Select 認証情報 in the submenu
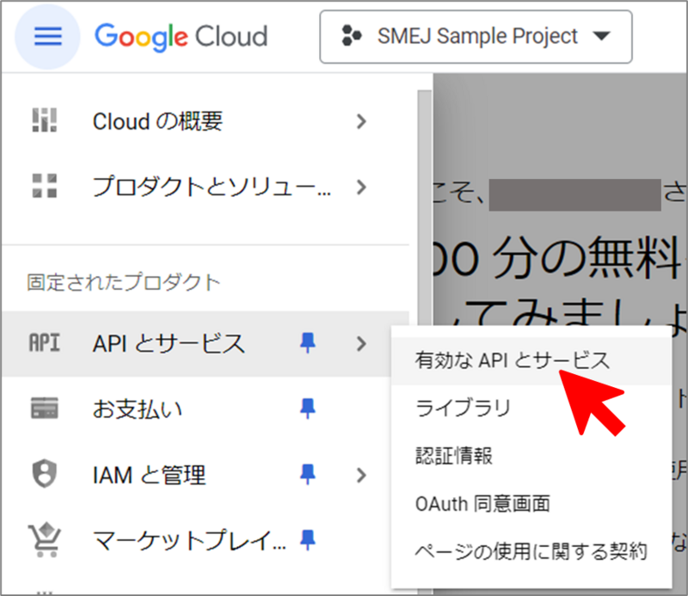Viewport: 688px width, 596px height. click(x=531, y=456)
